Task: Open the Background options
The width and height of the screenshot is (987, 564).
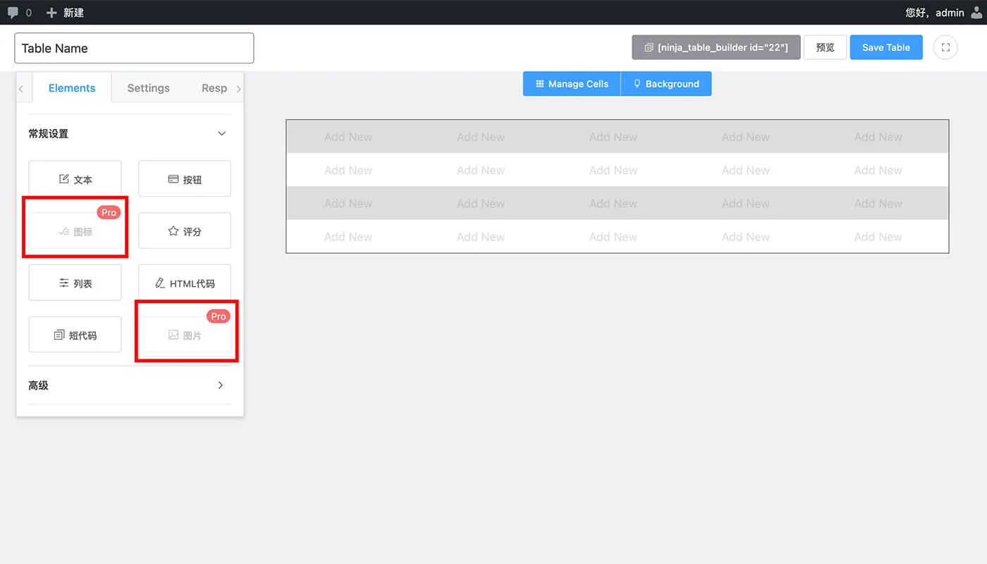Action: 666,84
